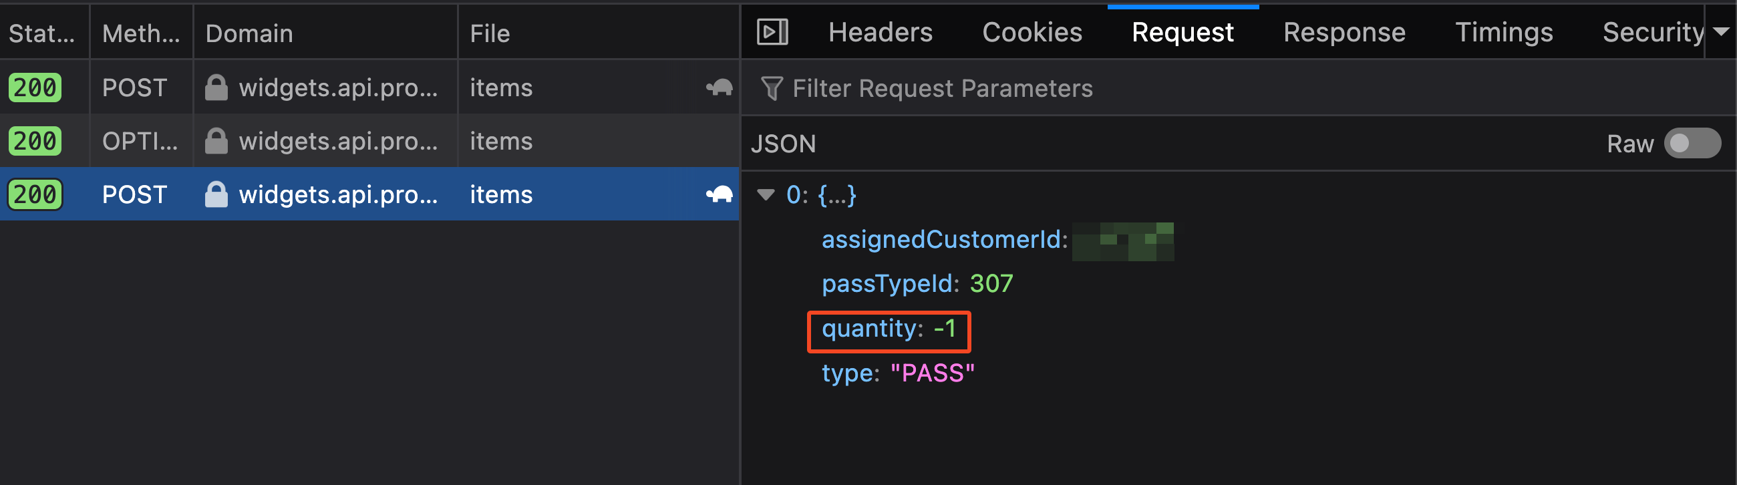Click the turtle icon on the first POST row

point(720,87)
